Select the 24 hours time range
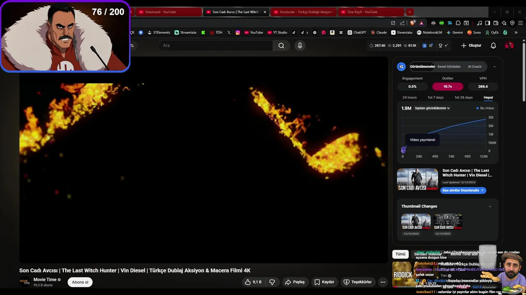This screenshot has width=526, height=295. 410,98
